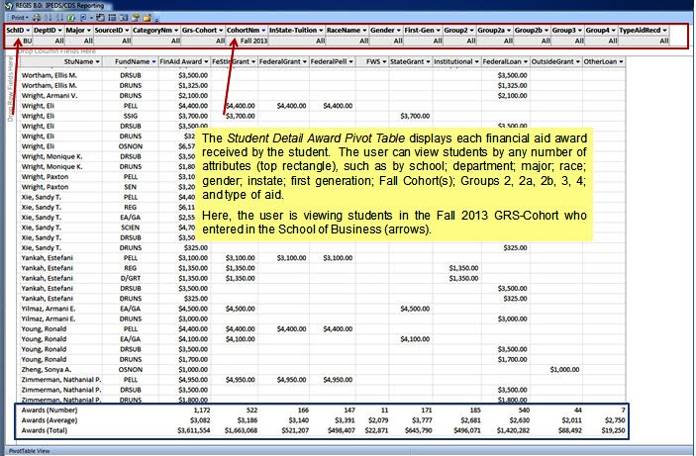Click the $1,420,282 FederalLoan total value
This screenshot has height=456, width=696.
(x=513, y=430)
